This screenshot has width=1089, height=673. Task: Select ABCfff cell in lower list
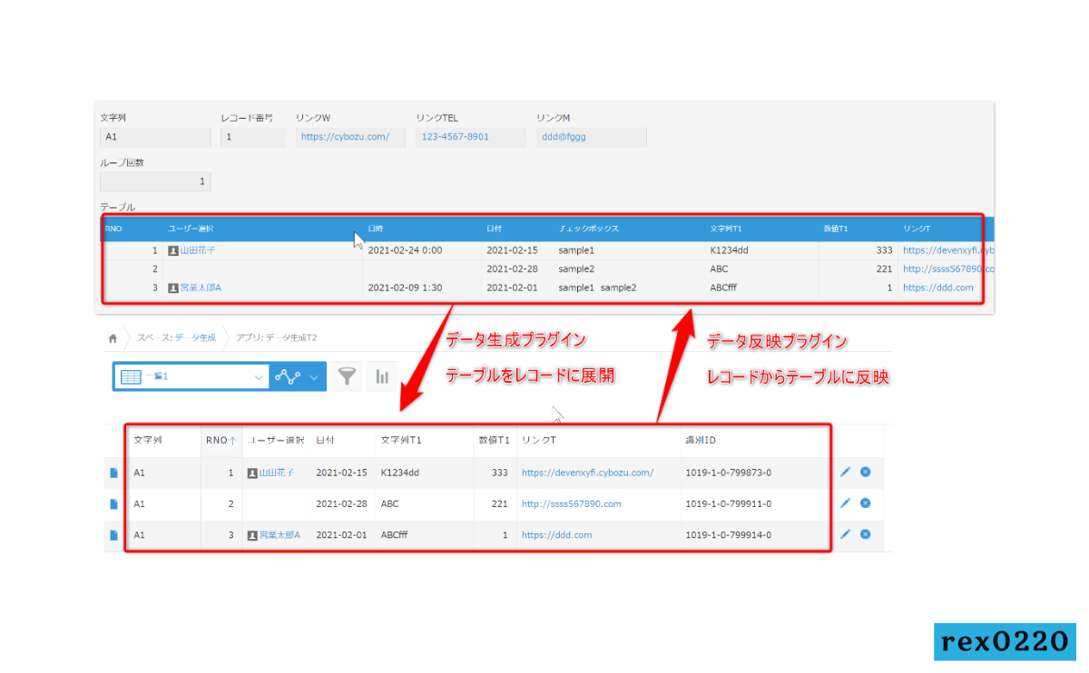[x=395, y=535]
